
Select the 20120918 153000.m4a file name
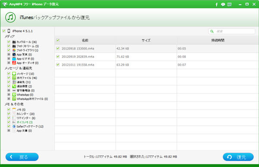pyautogui.click(x=78, y=49)
